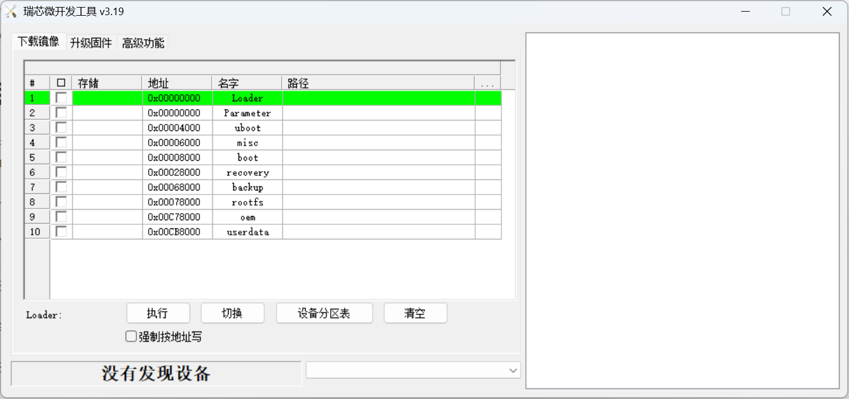Viewport: 849px width, 399px height.
Task: Tick the misc row checkbox
Action: click(61, 143)
